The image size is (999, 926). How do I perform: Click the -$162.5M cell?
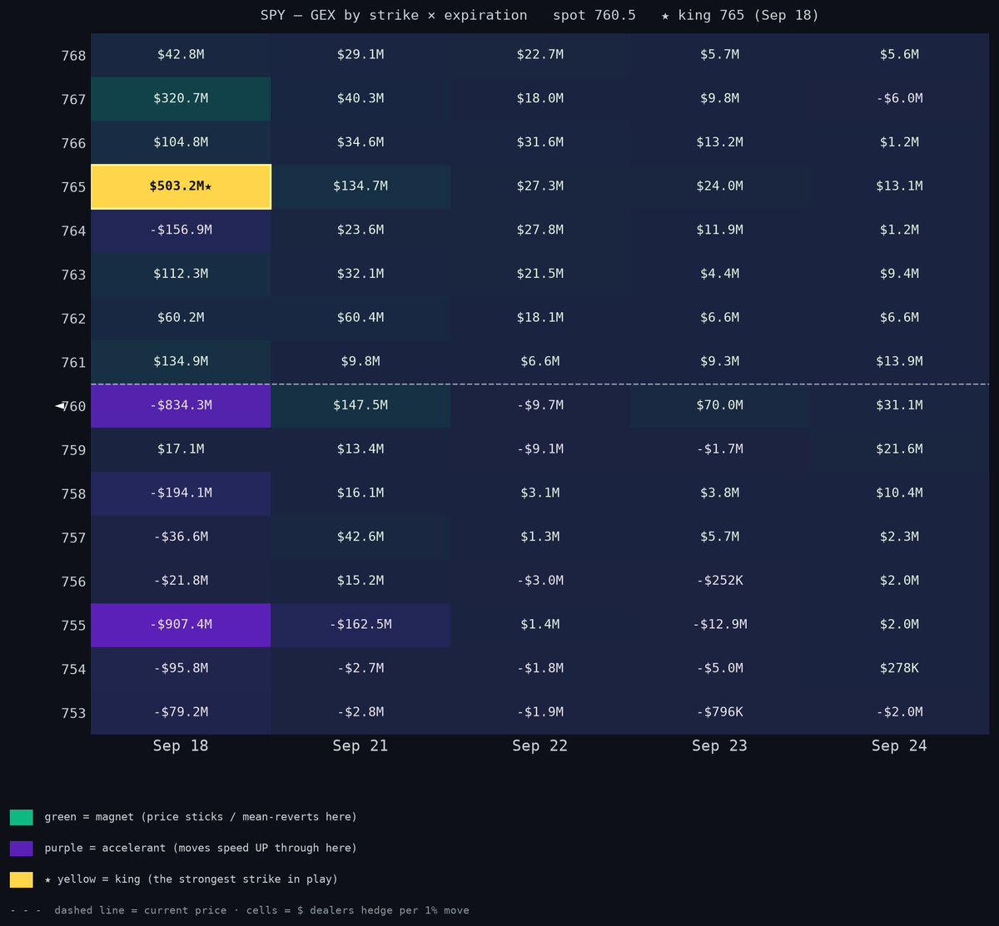coord(360,625)
